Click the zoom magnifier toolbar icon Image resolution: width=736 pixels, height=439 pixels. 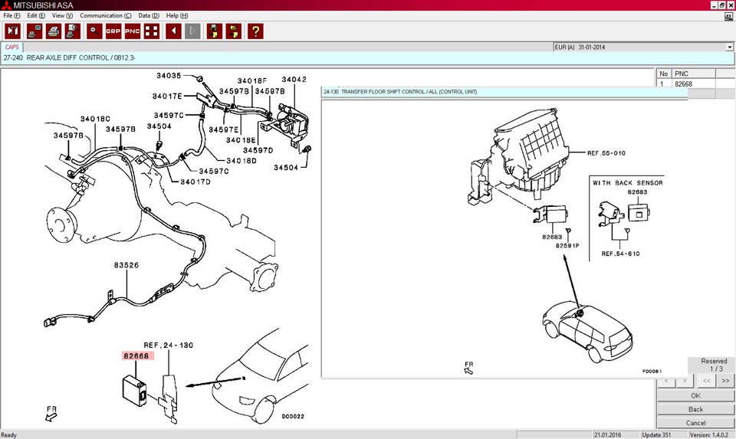(94, 31)
